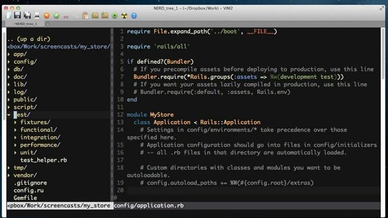The height and width of the screenshot is (218, 388).
Task: Expand the app/ folder arrow
Action: (9, 54)
